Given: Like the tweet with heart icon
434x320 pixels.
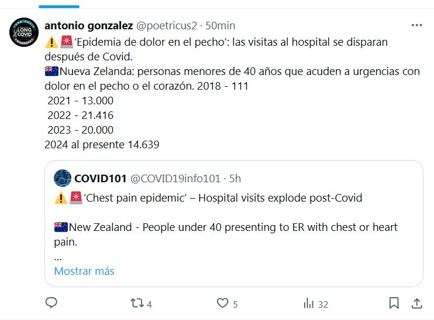Looking at the screenshot, I should point(222,303).
